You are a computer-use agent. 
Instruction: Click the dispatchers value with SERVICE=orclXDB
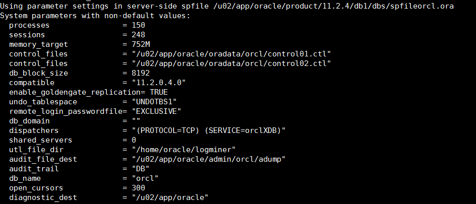[209, 130]
